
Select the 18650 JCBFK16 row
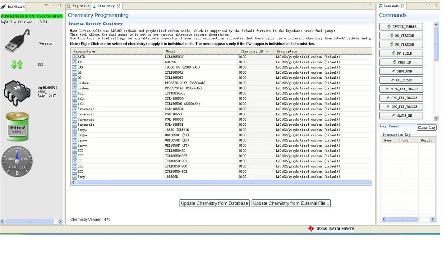(221, 130)
